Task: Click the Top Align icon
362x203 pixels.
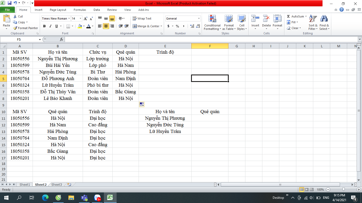Action: point(100,19)
